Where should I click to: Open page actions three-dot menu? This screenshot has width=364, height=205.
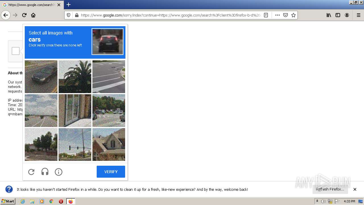(x=278, y=15)
